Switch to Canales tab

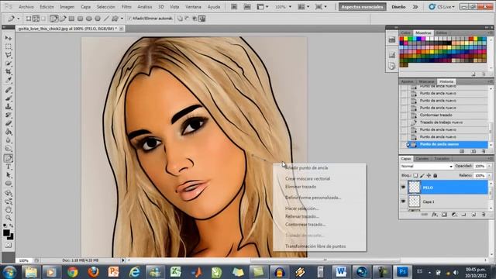422,158
